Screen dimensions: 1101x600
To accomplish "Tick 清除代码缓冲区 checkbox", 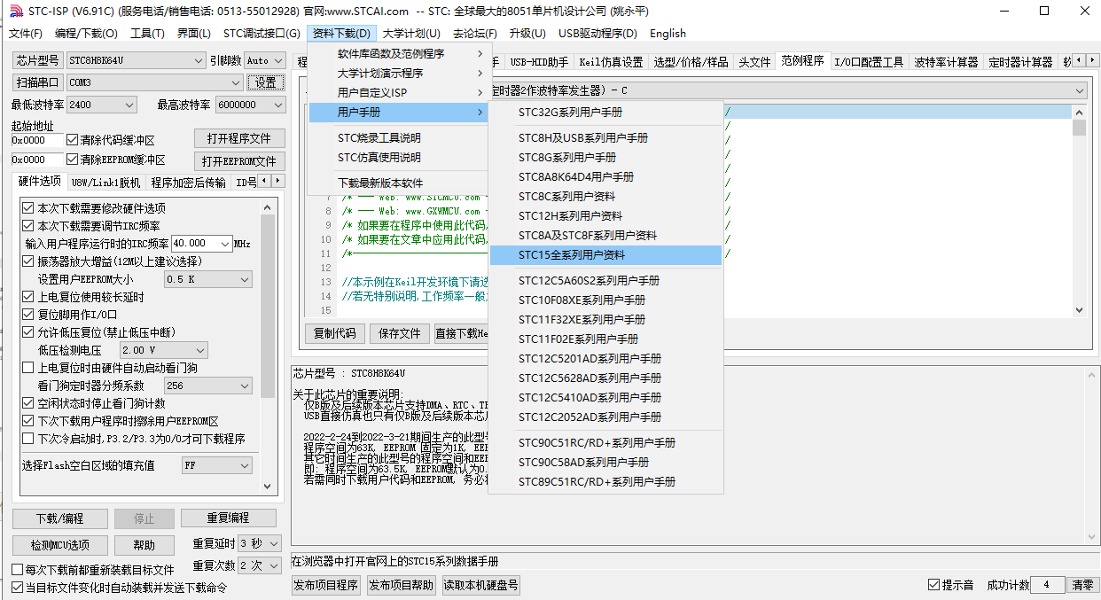I will (73, 140).
